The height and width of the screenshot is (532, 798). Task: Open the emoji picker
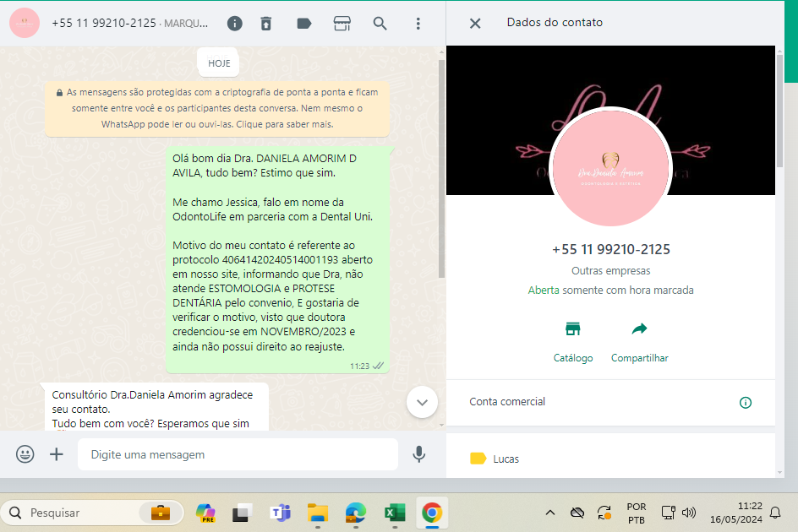[25, 454]
